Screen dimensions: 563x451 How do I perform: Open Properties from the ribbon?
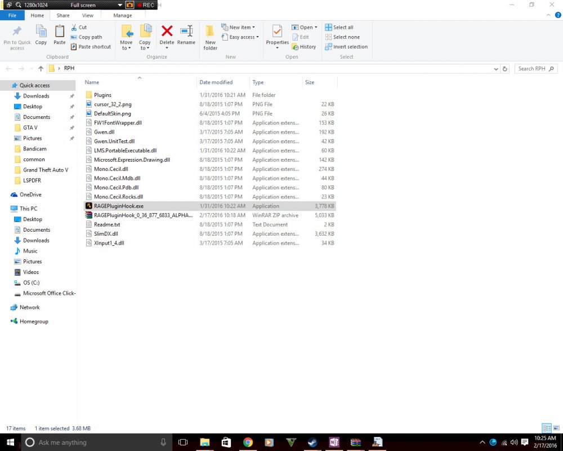[277, 37]
